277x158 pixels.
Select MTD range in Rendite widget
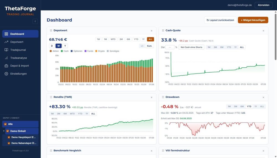pos(72,114)
